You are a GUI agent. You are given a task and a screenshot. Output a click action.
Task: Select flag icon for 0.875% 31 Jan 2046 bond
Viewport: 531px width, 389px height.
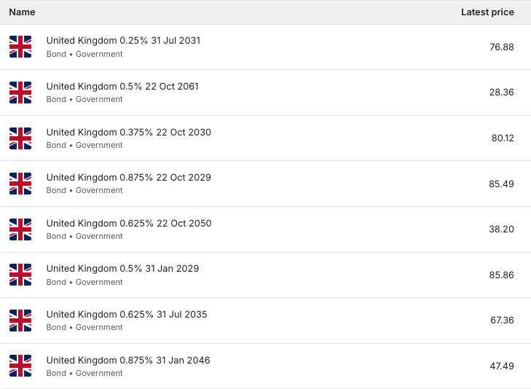click(20, 366)
